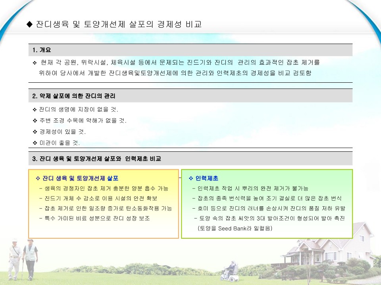The width and height of the screenshot is (381, 285).
Task: Click line '잡초 제거로 인한 일조량 증가로 탄소동화작용 가능'
Action: tap(108, 209)
